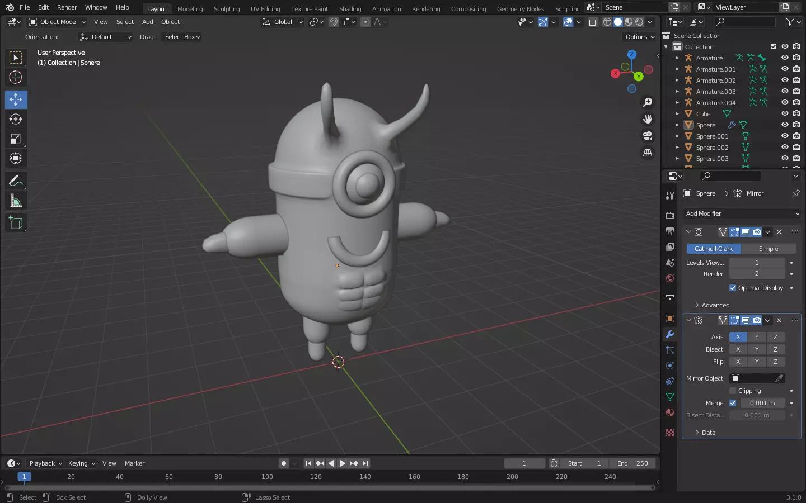This screenshot has width=806, height=503.
Task: Select Catmull-Clark subdivision type
Action: click(714, 249)
